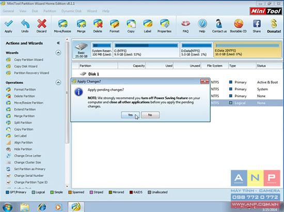Viewport: 284px width, 212px height.
Task: Collapse the Wizards section
Action: pos(58,52)
